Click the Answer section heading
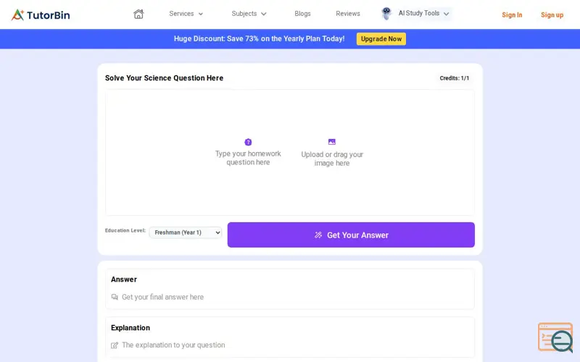This screenshot has height=362, width=580. click(x=124, y=279)
